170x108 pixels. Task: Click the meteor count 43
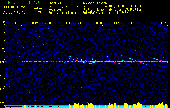click(39, 12)
